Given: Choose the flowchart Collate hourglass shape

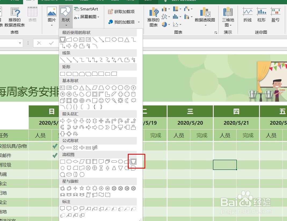Looking at the screenshot, I should [x=101, y=168].
